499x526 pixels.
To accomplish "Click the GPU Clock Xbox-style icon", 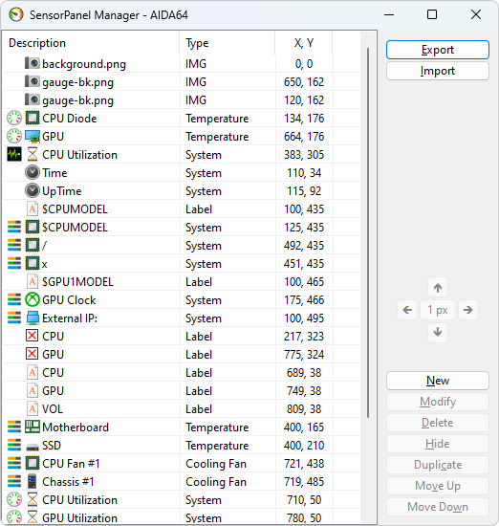I will tap(33, 299).
